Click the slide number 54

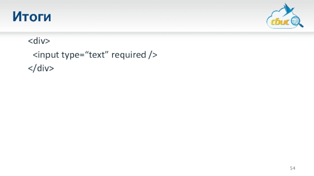pyautogui.click(x=293, y=168)
